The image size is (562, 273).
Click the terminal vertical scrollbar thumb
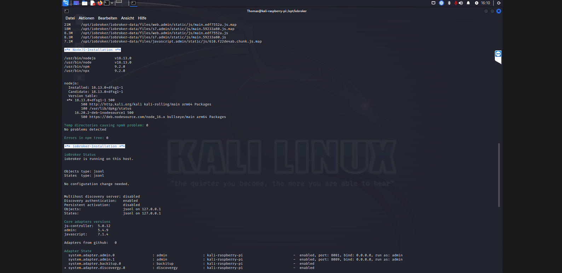[499, 175]
